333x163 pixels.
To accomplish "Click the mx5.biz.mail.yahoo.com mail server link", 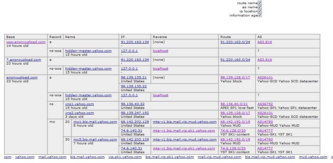I will pos(95,140).
